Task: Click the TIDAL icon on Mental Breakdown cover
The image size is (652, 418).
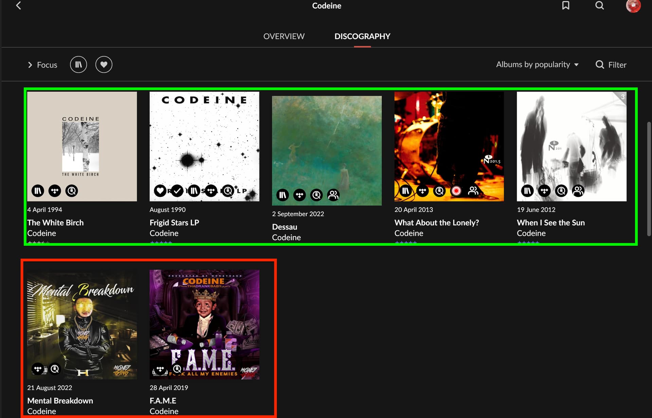Action: pos(38,368)
